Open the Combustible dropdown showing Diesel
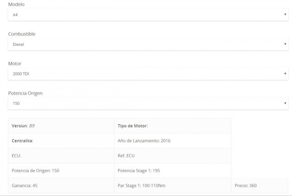The height and width of the screenshot is (196, 292). point(148,44)
